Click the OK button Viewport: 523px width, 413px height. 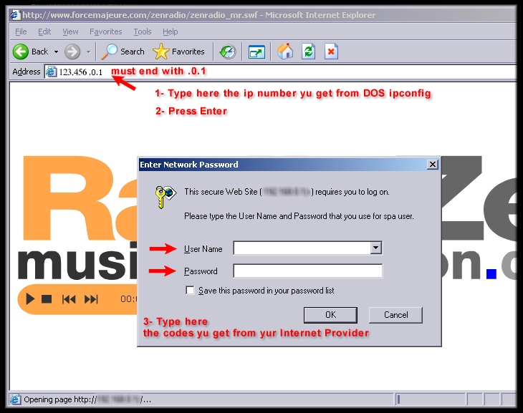(330, 315)
